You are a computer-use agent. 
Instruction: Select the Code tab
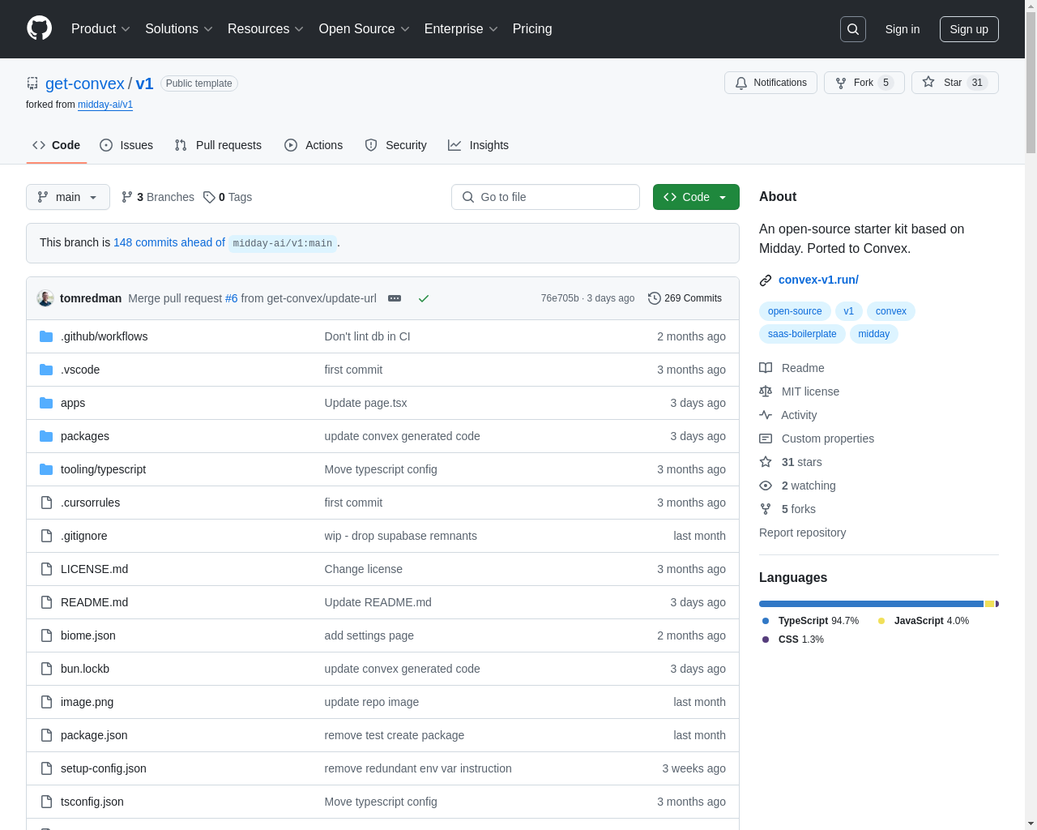click(57, 145)
